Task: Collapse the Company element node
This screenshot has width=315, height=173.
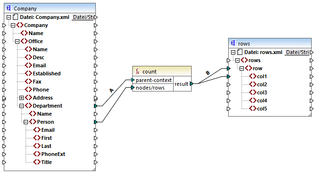Action: point(13,25)
